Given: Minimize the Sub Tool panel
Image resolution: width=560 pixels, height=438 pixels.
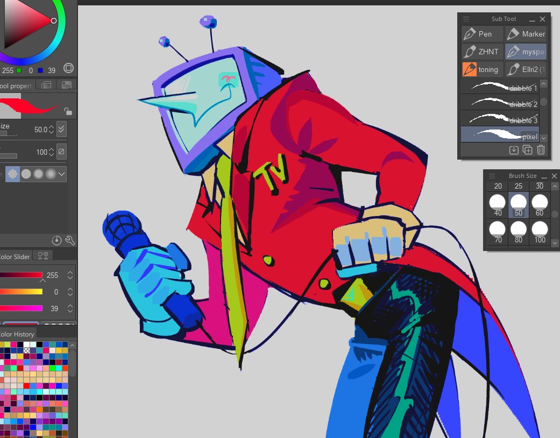Looking at the screenshot, I should click(x=532, y=19).
